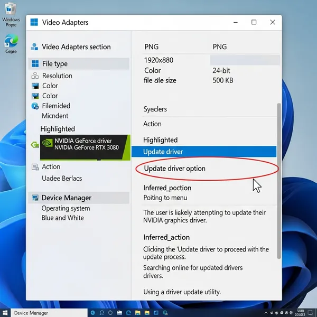Image resolution: width=317 pixels, height=317 pixels.
Task: Click the Edge icon in the taskbar
Action: [128, 313]
